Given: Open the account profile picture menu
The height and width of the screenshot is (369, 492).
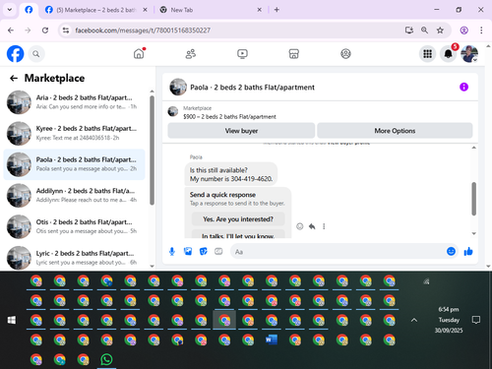Looking at the screenshot, I should coord(469,54).
